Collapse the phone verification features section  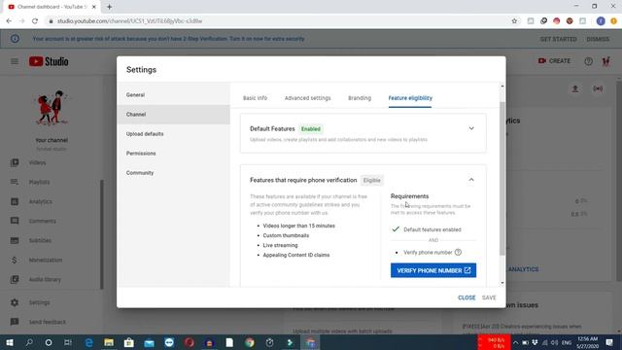coord(471,180)
